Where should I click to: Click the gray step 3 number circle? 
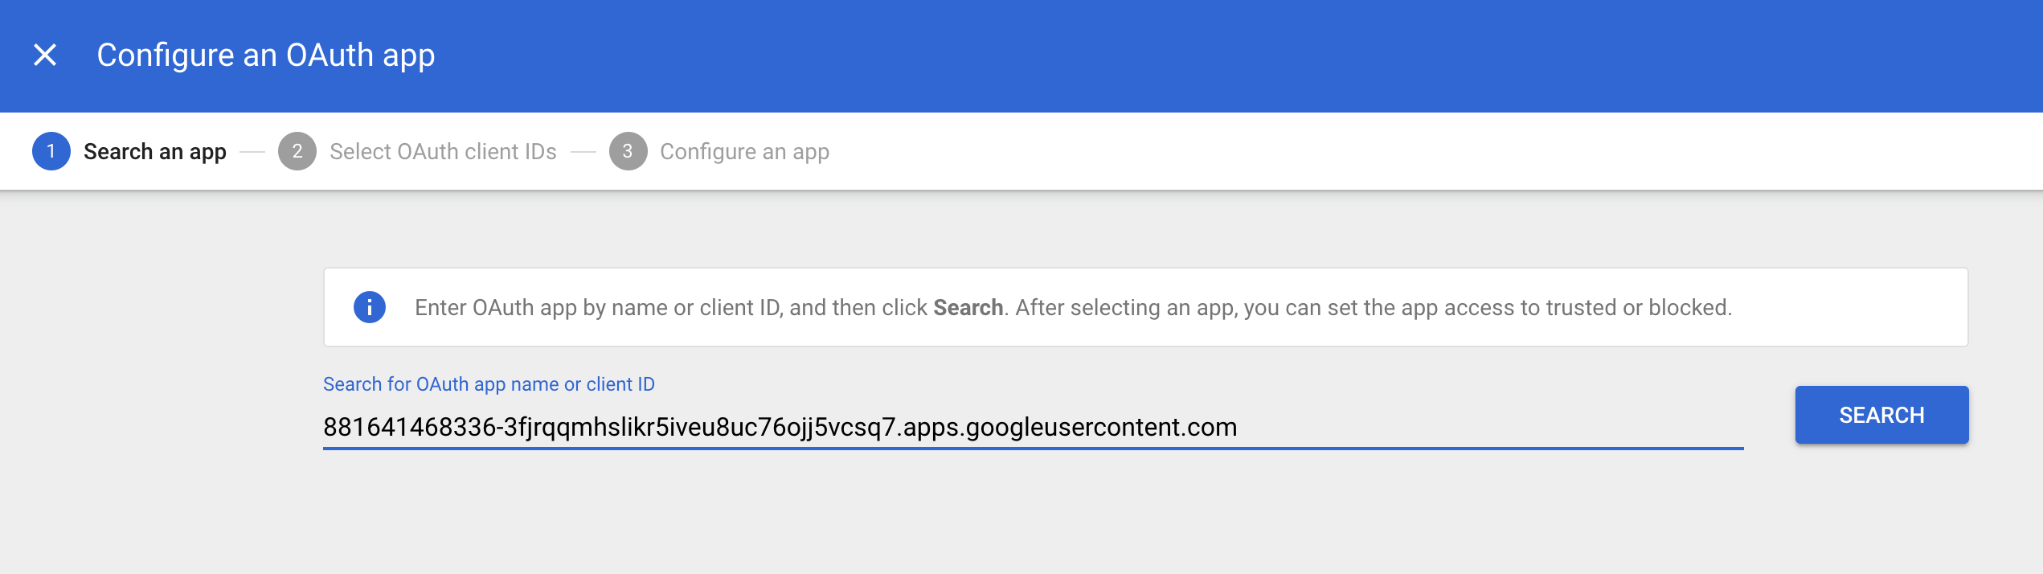point(628,151)
